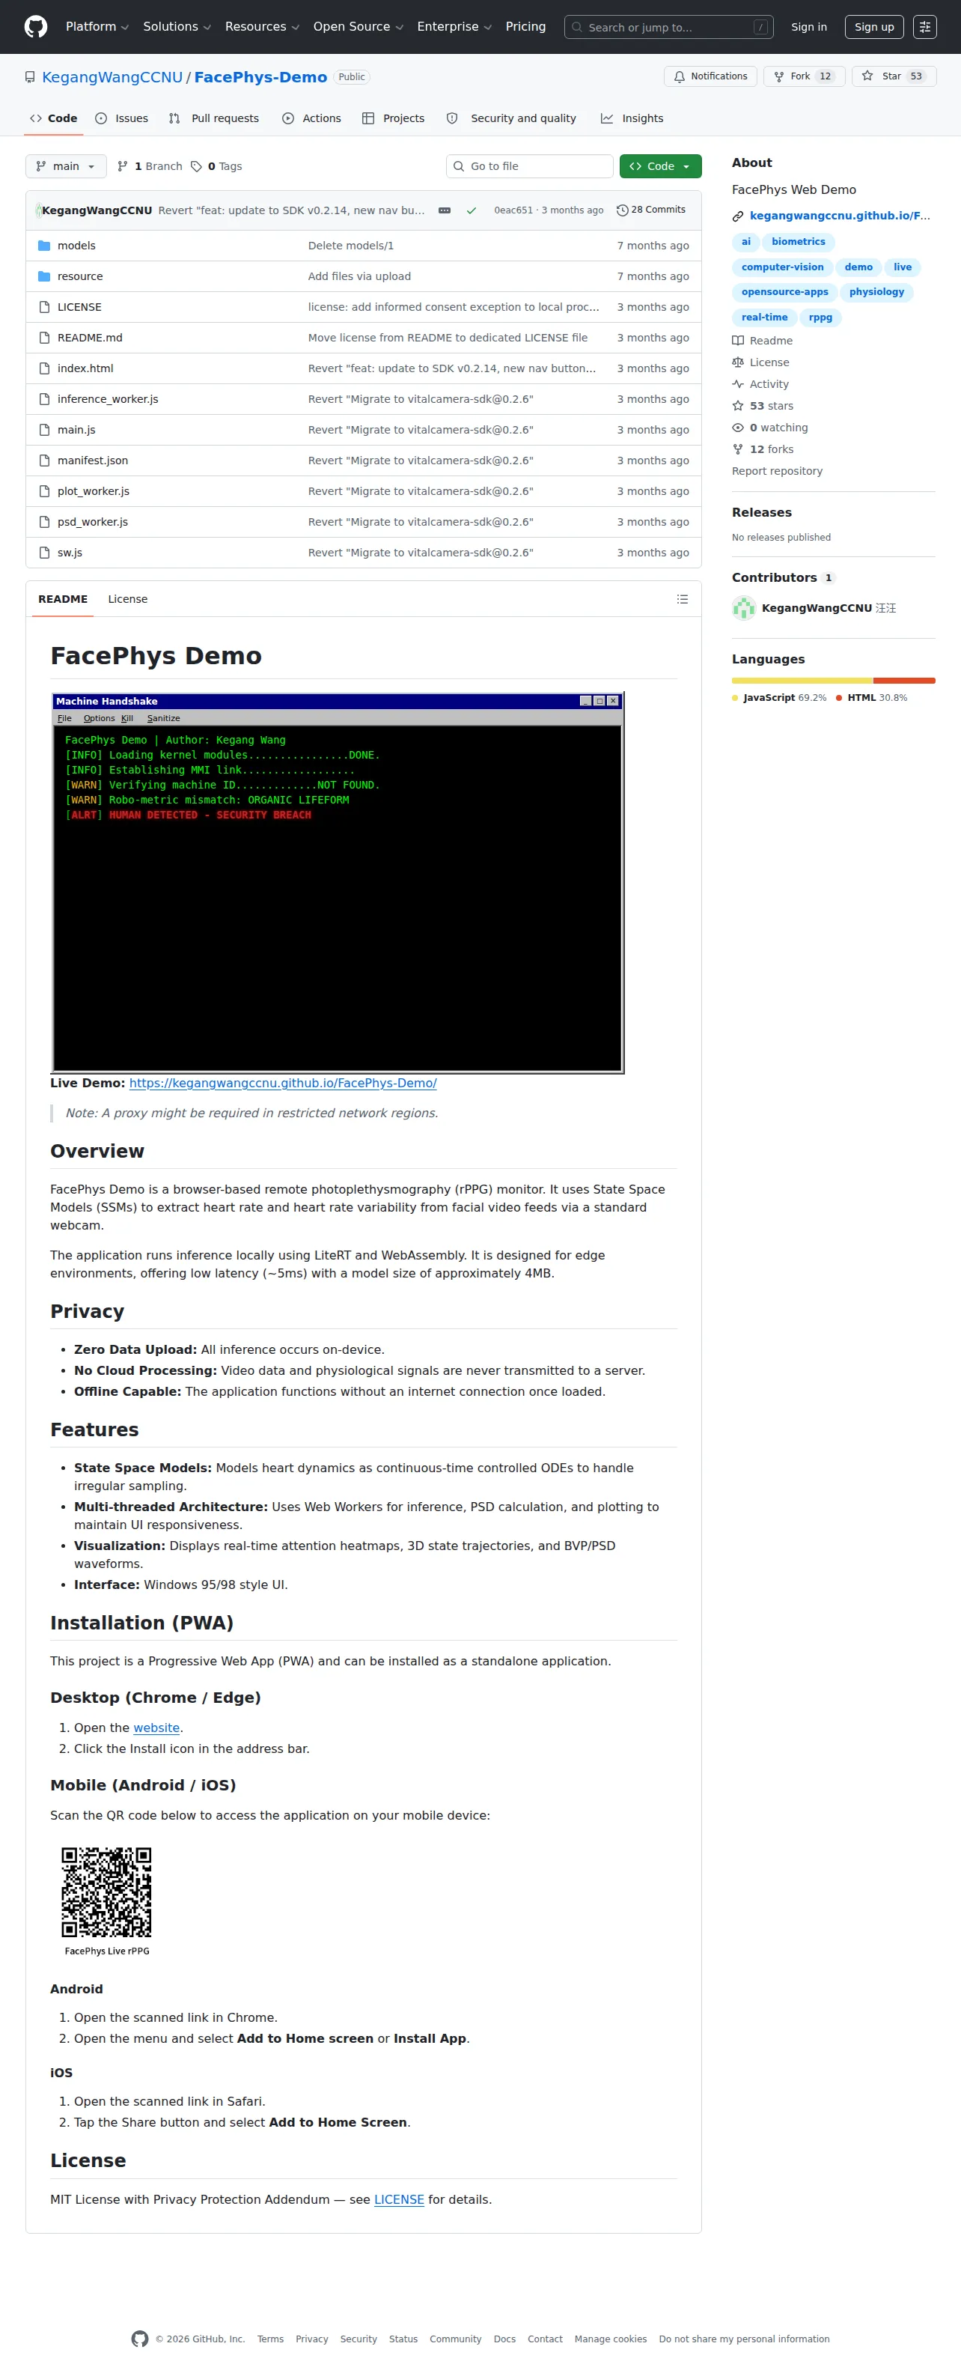Open the header menu icon beside Sign up
The image size is (961, 2379).
[924, 27]
